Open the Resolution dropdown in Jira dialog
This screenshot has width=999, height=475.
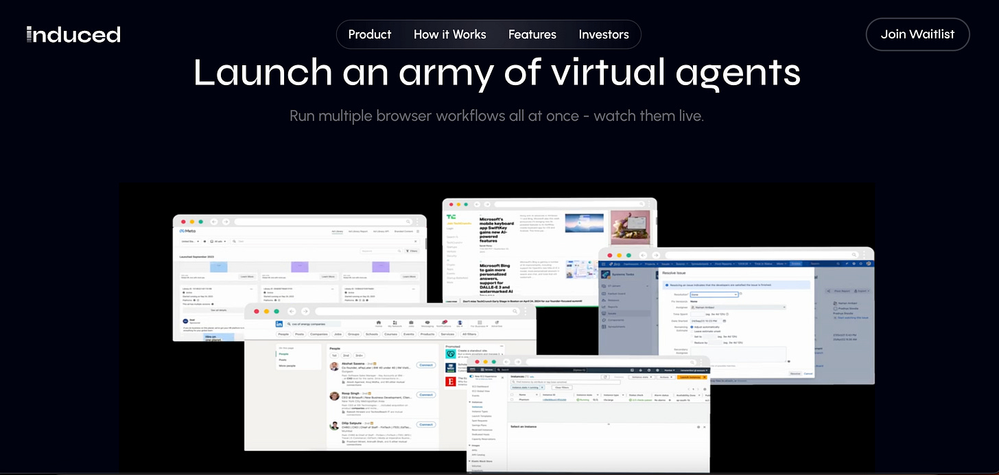click(x=714, y=294)
